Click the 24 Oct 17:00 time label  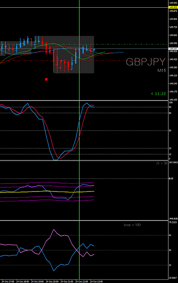pos(8,282)
